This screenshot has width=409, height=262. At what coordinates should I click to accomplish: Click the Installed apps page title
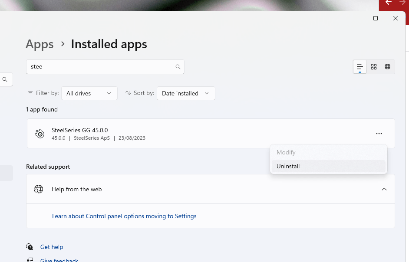109,44
